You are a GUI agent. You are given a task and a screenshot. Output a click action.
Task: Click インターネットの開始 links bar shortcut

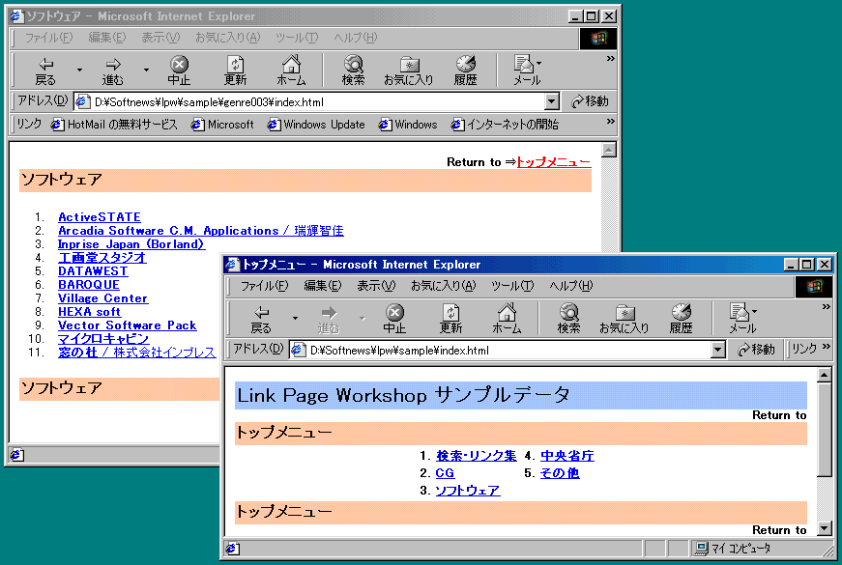pyautogui.click(x=505, y=125)
